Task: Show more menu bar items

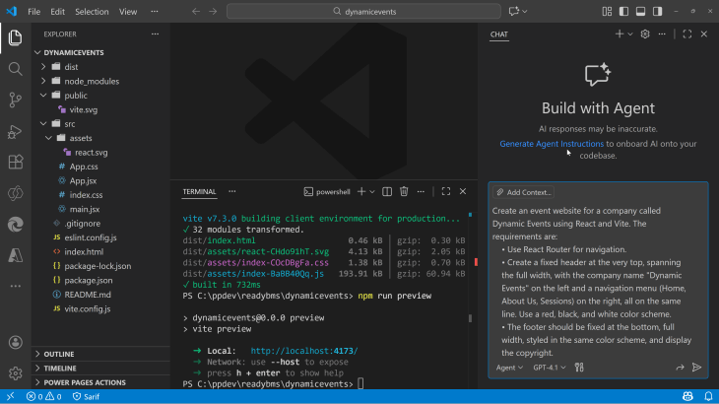Action: (x=155, y=12)
